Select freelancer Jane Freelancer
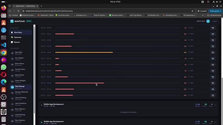 click(20, 104)
